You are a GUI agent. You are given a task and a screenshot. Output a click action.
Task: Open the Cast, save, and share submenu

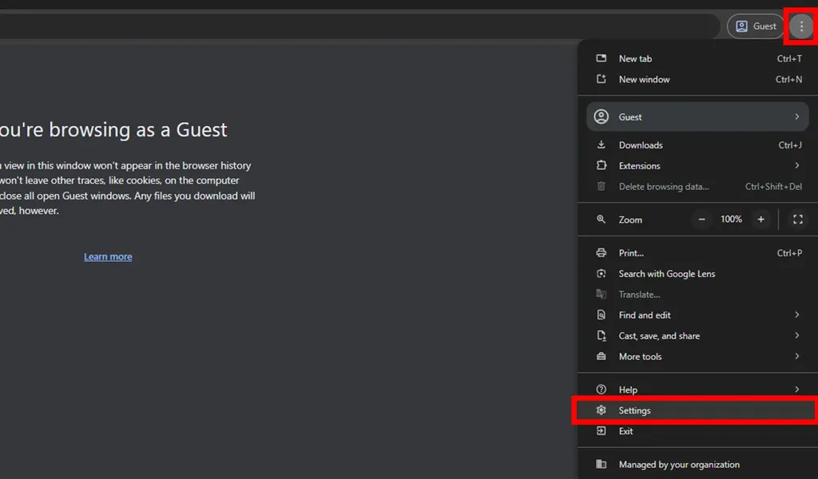[x=659, y=336]
